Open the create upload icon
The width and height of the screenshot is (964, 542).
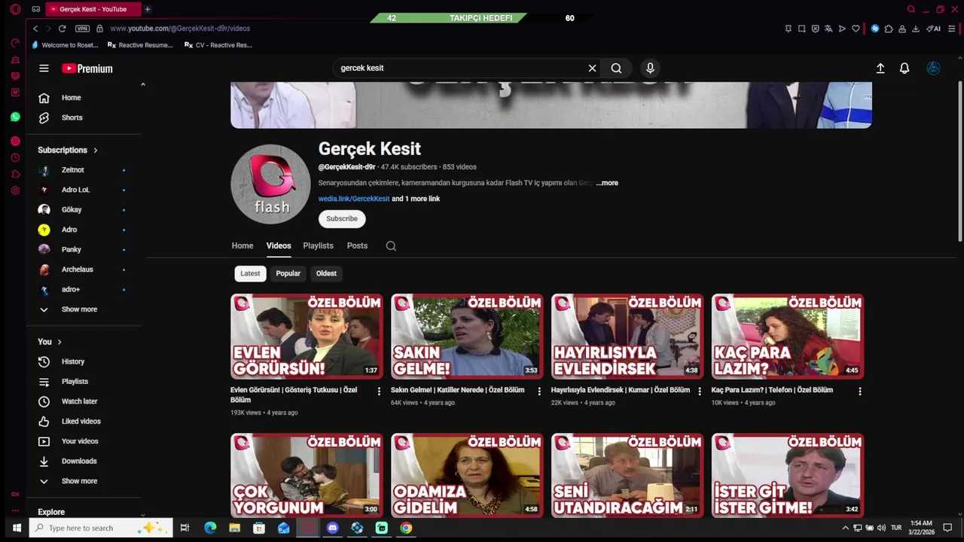(x=880, y=69)
